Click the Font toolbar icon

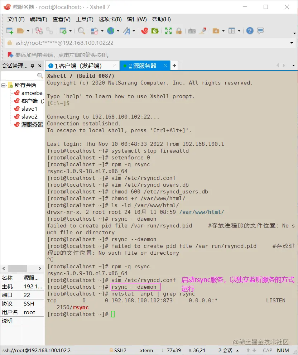click(126, 31)
